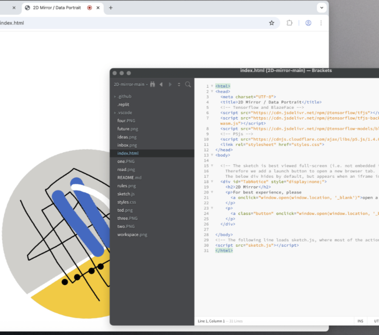The height and width of the screenshot is (335, 379).
Task: Select styles.css in the file tree
Action: coord(126,202)
